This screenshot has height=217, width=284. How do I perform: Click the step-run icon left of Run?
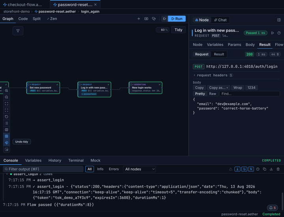pos(164,19)
